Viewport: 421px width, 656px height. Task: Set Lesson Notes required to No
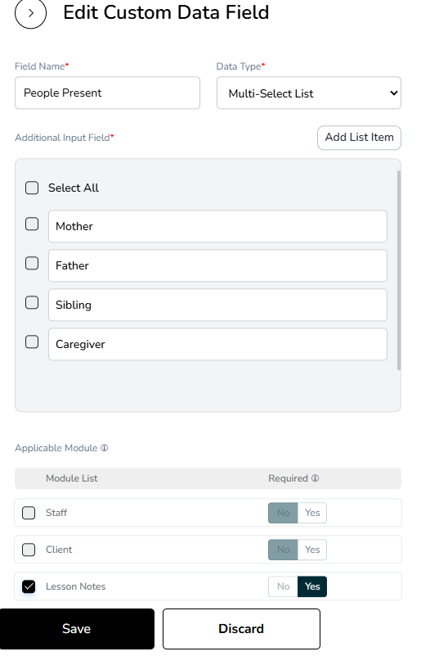pos(283,586)
